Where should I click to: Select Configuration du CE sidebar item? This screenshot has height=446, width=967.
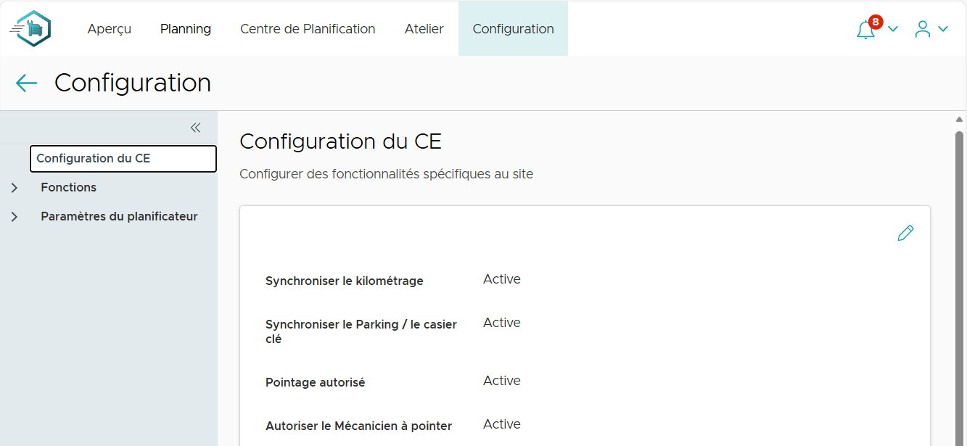(x=123, y=159)
